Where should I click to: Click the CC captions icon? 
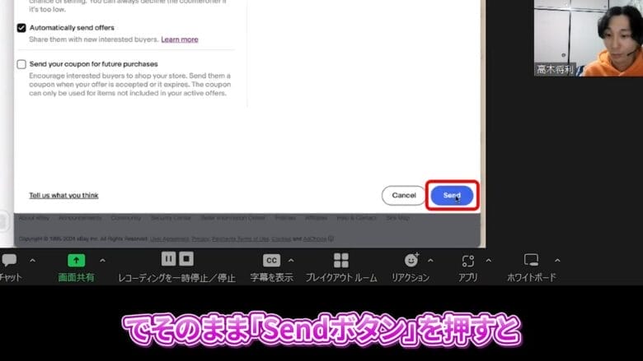pos(271,261)
